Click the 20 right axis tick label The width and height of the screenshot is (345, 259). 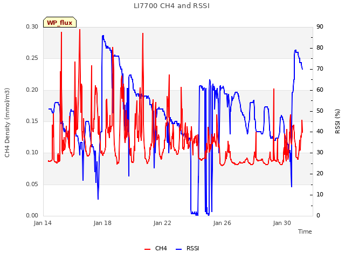pyautogui.click(x=320, y=174)
